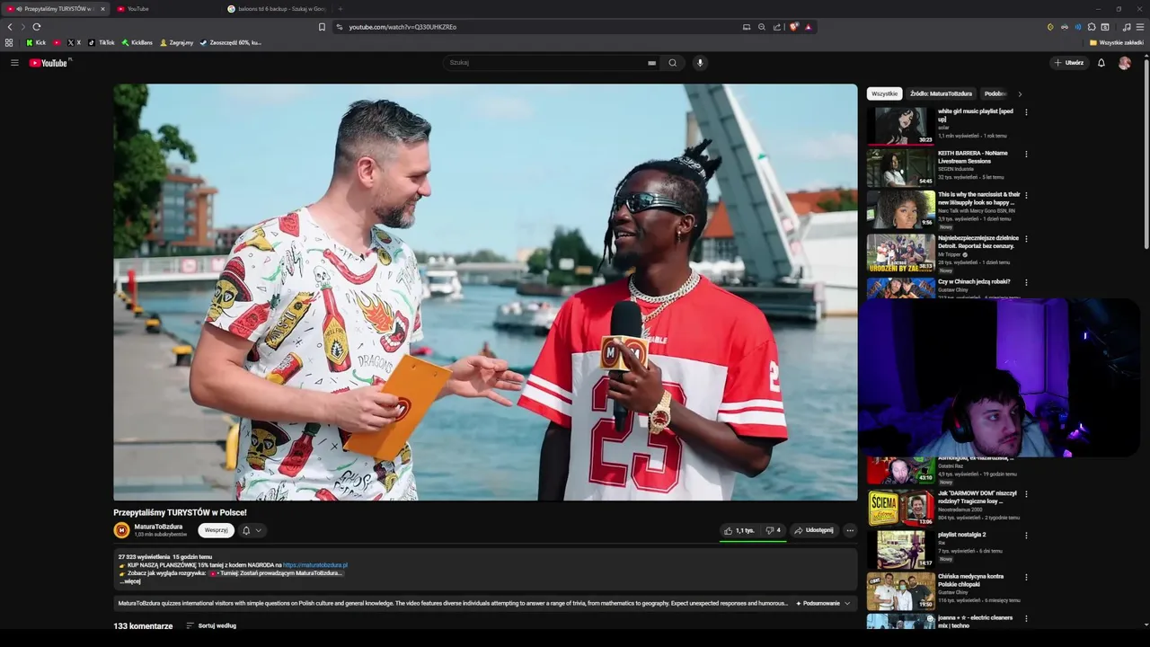Open the on-screen keyboard in search box

pos(651,63)
